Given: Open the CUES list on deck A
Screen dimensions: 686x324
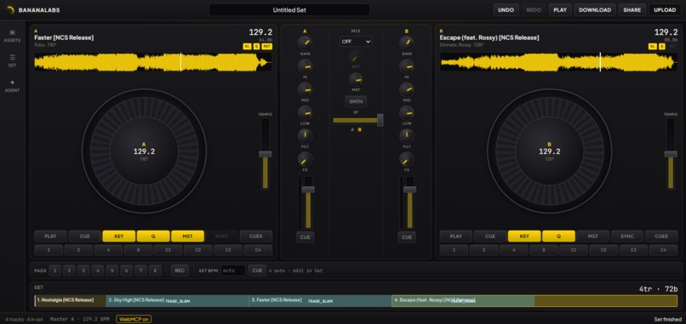Looking at the screenshot, I should (x=256, y=236).
